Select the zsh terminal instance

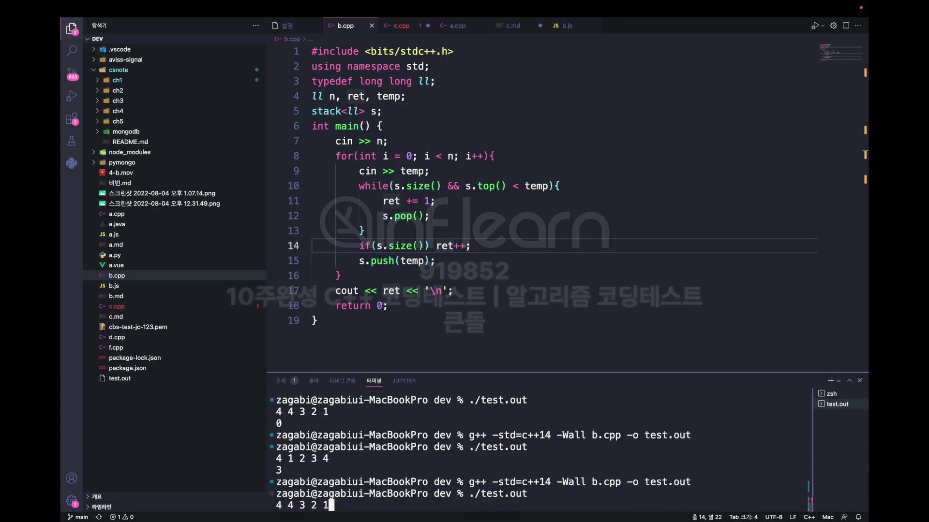point(831,393)
